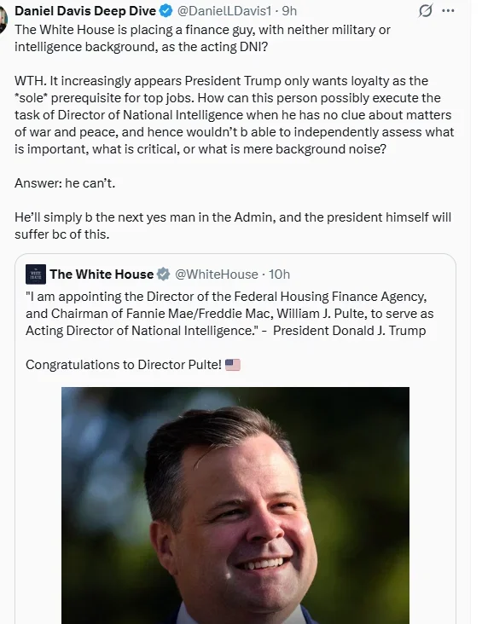Click the paragraph starting The White House is placing
The image size is (482, 624).
(x=202, y=38)
